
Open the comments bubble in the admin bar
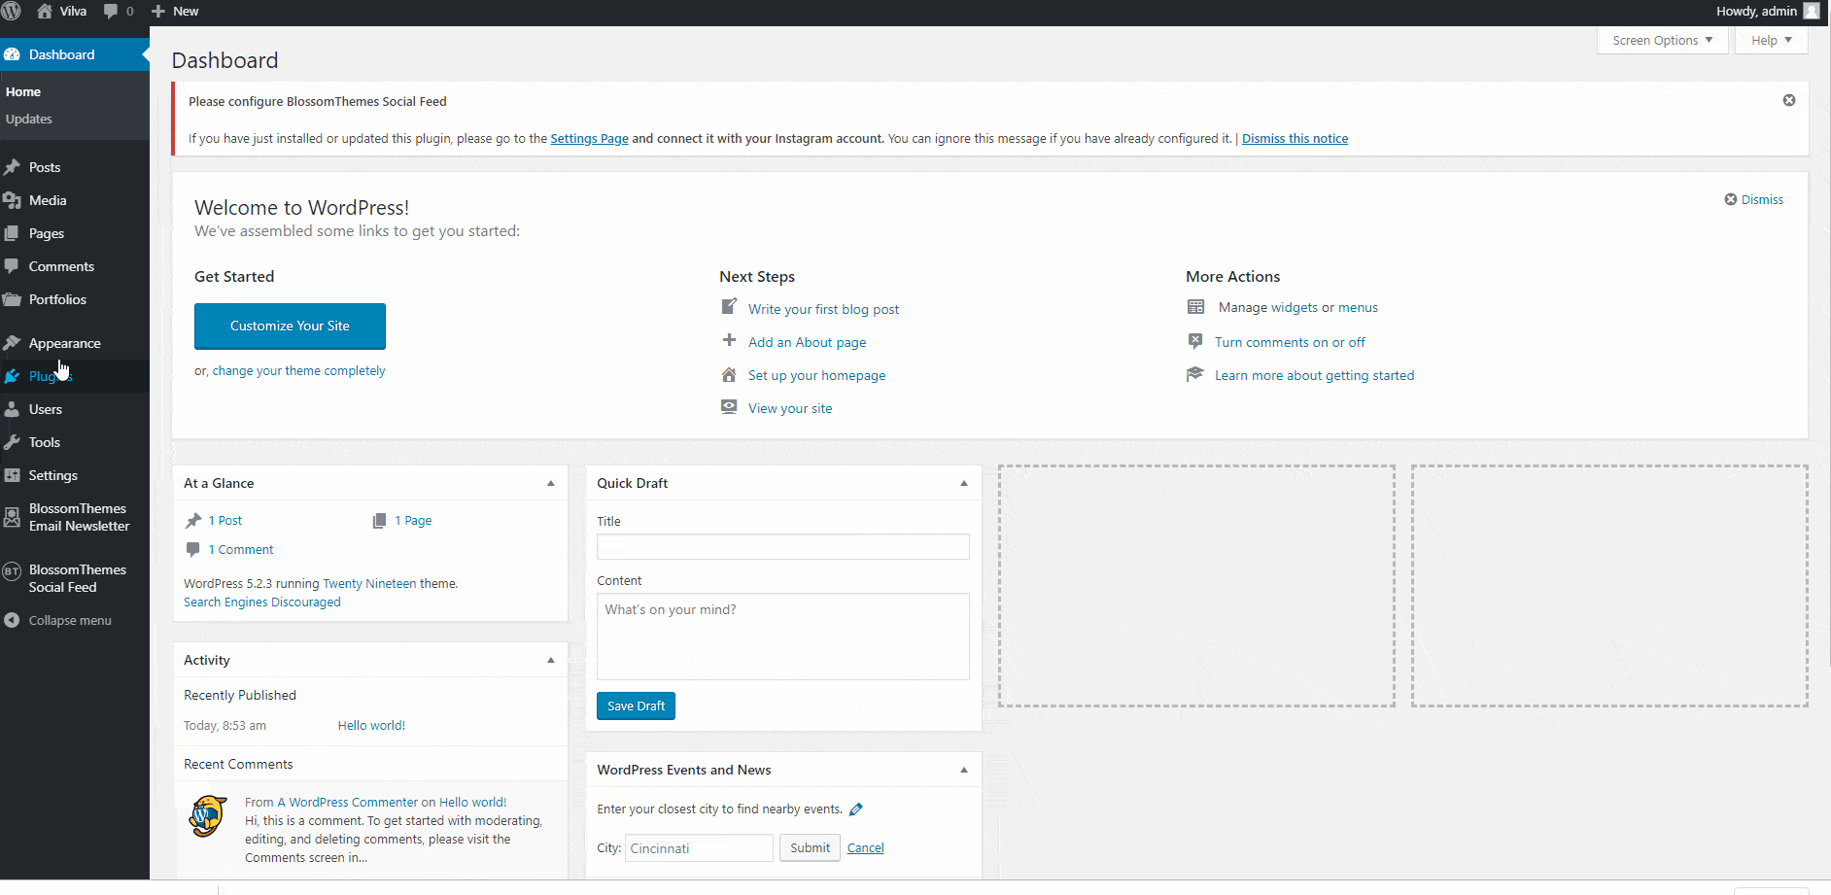tap(111, 12)
